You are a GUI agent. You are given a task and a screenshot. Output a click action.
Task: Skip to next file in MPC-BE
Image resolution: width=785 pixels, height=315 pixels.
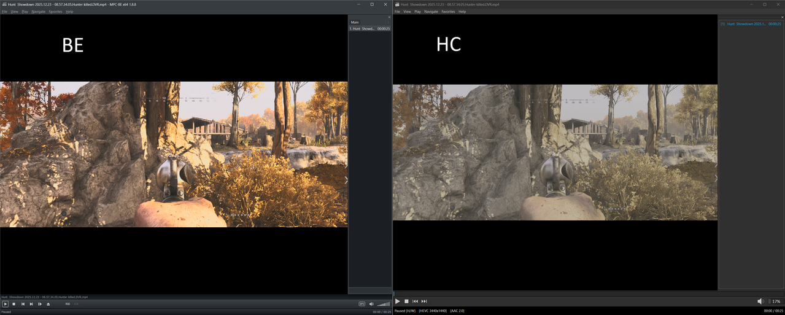coord(31,304)
